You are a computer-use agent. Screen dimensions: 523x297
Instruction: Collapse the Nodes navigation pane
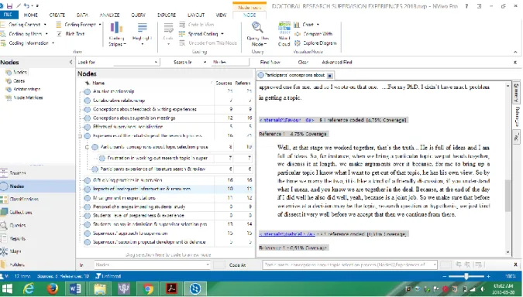pyautogui.click(x=71, y=63)
